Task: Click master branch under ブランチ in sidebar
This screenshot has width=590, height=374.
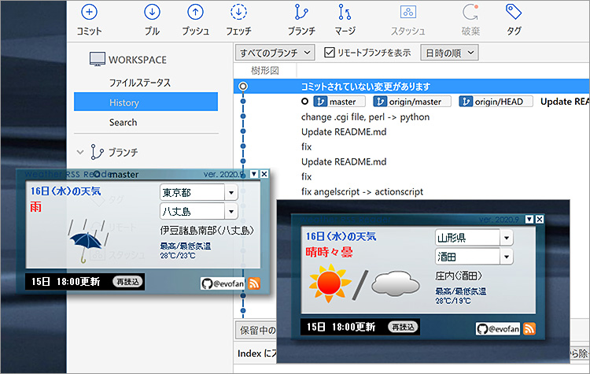Action: (x=124, y=174)
